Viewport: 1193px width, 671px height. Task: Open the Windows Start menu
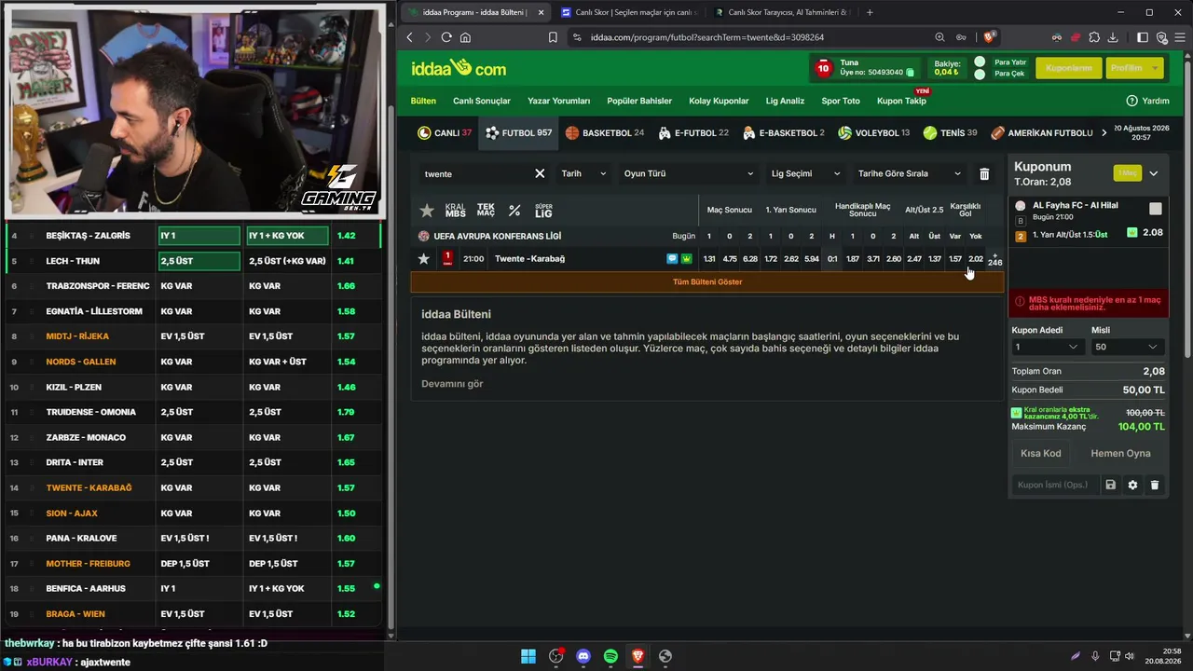pos(528,656)
